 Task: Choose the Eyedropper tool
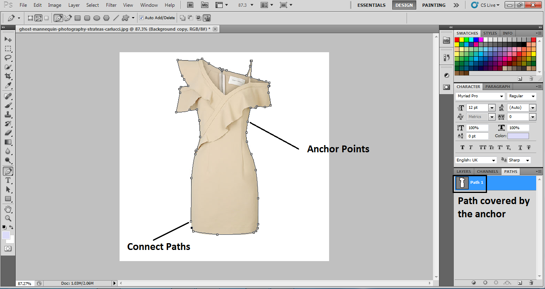[8, 86]
